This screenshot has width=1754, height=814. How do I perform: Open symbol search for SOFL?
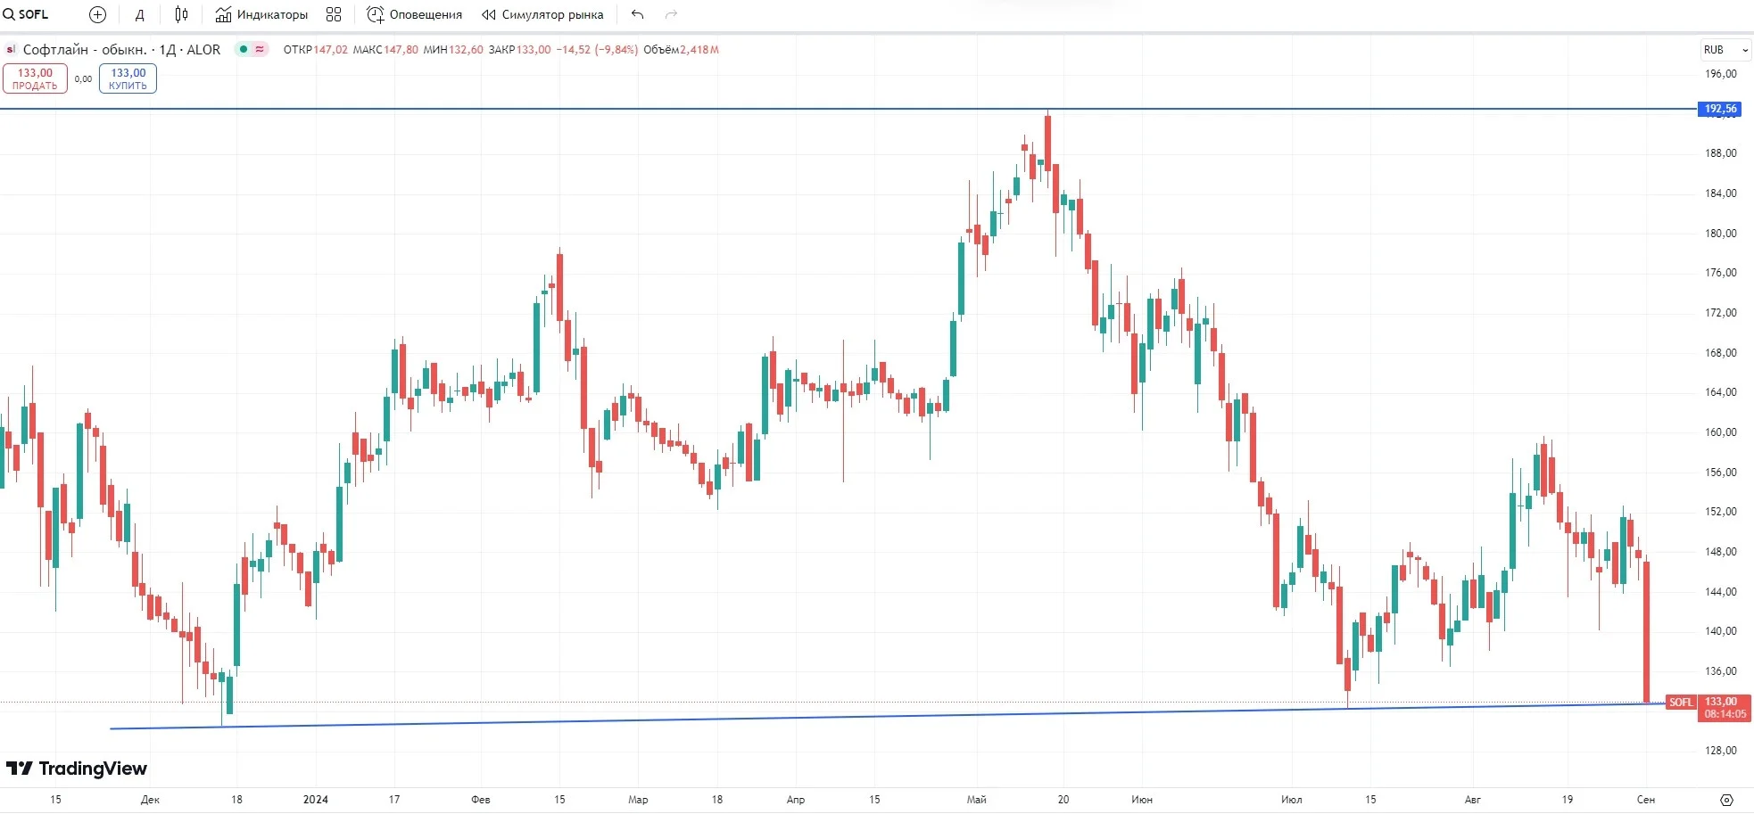pyautogui.click(x=26, y=14)
